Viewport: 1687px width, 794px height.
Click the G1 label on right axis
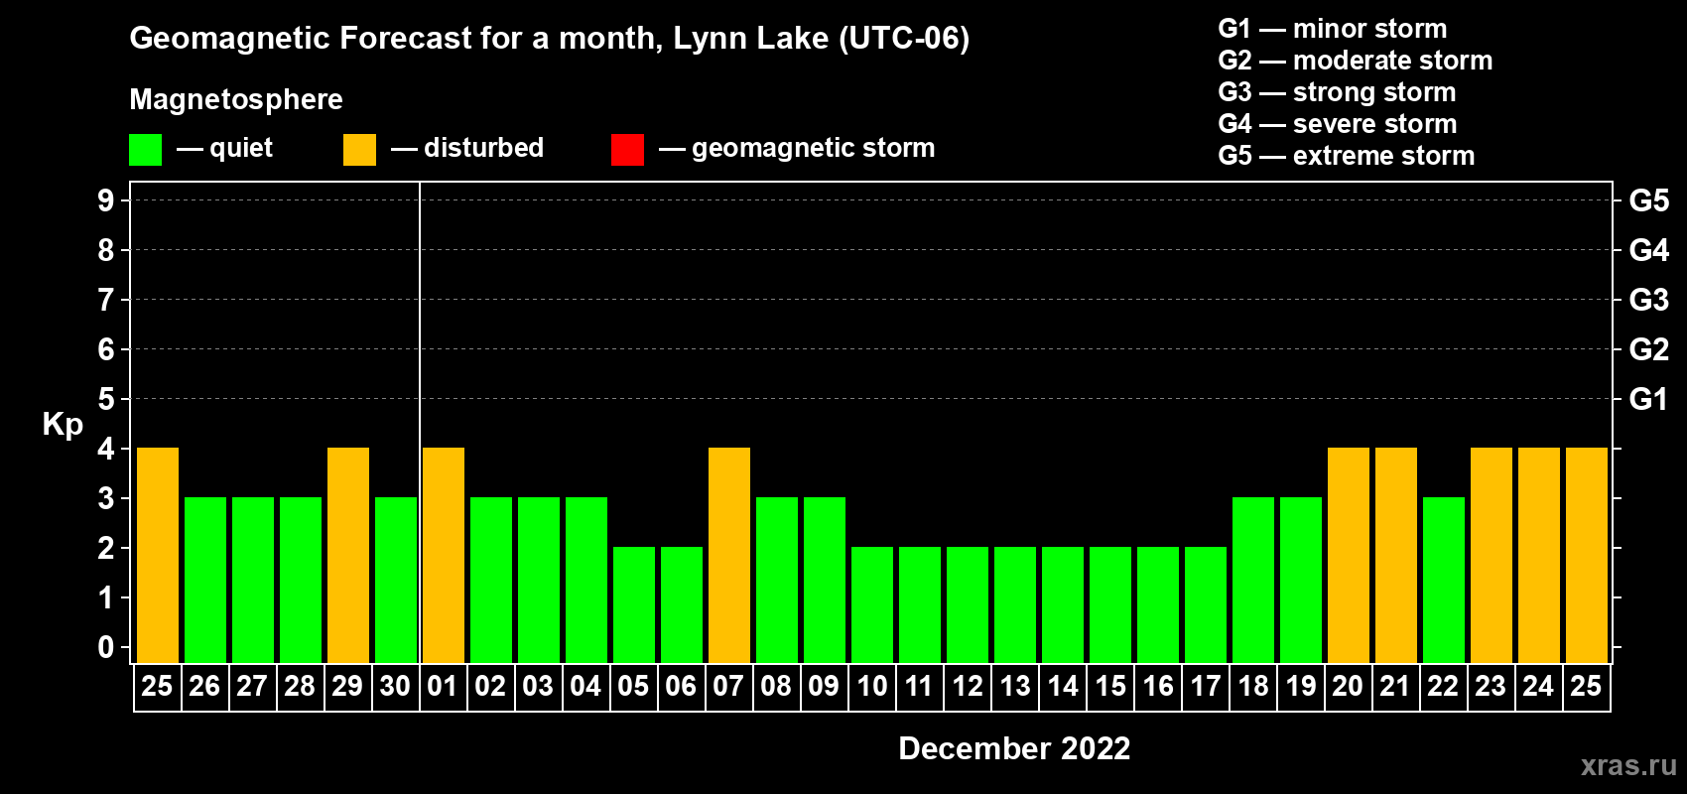click(x=1649, y=399)
